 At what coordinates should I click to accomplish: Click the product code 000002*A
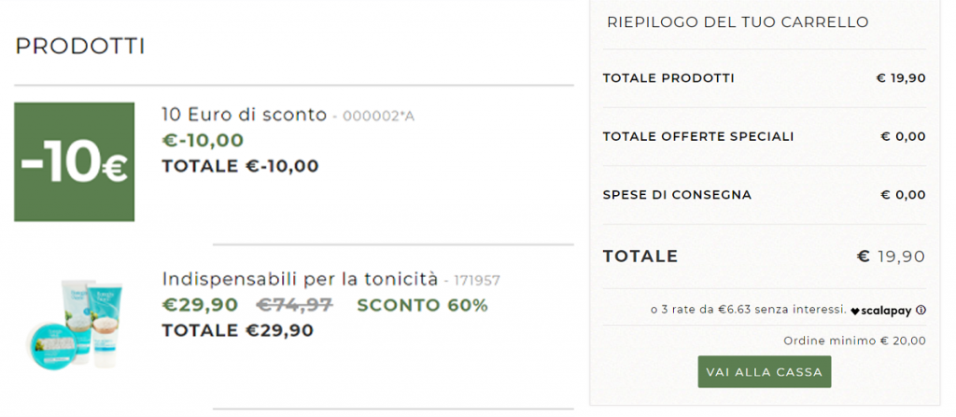pos(379,117)
